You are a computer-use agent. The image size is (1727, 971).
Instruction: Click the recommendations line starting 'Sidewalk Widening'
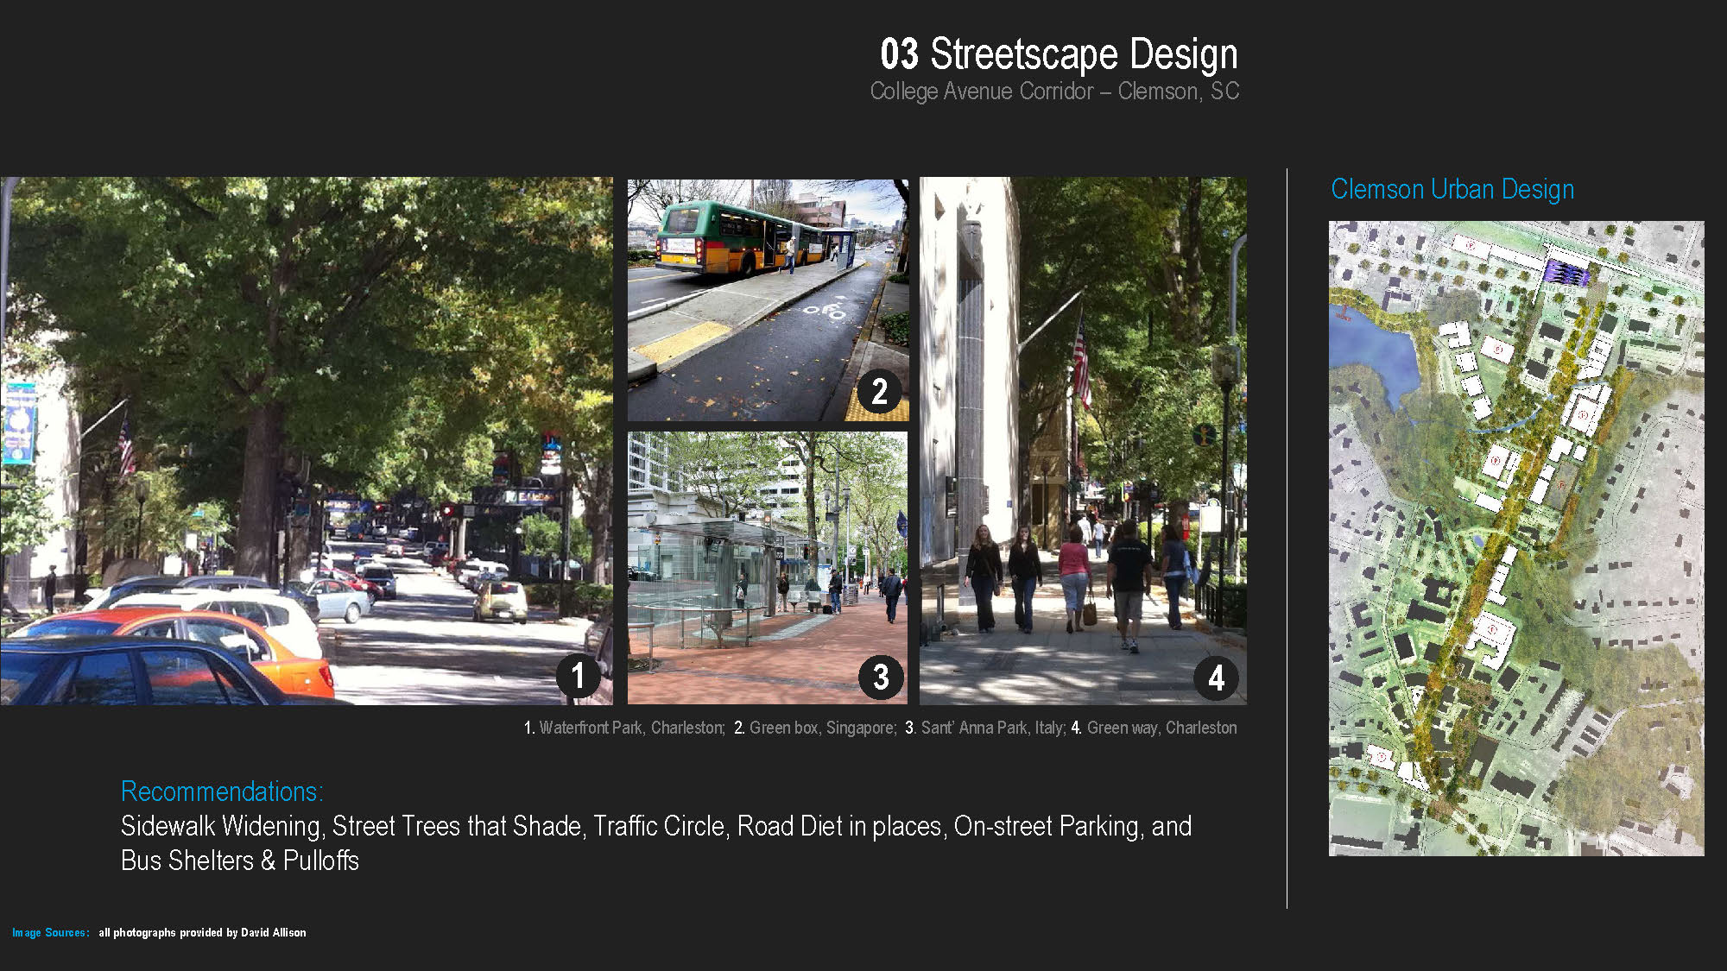[x=656, y=826]
